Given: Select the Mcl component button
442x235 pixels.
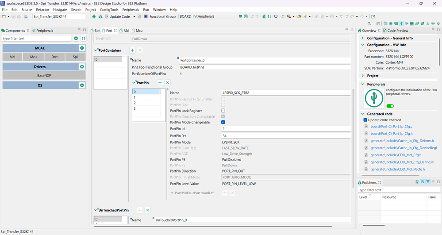Looking at the screenshot, I should click(x=12, y=57).
